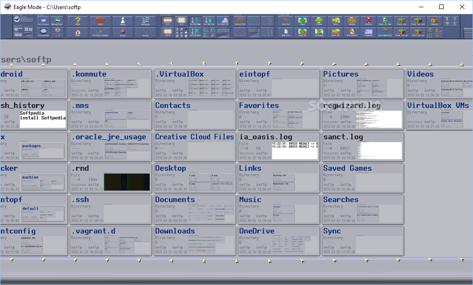The height and width of the screenshot is (285, 473).
Task: Click the Clone file command
Action: (319, 21)
